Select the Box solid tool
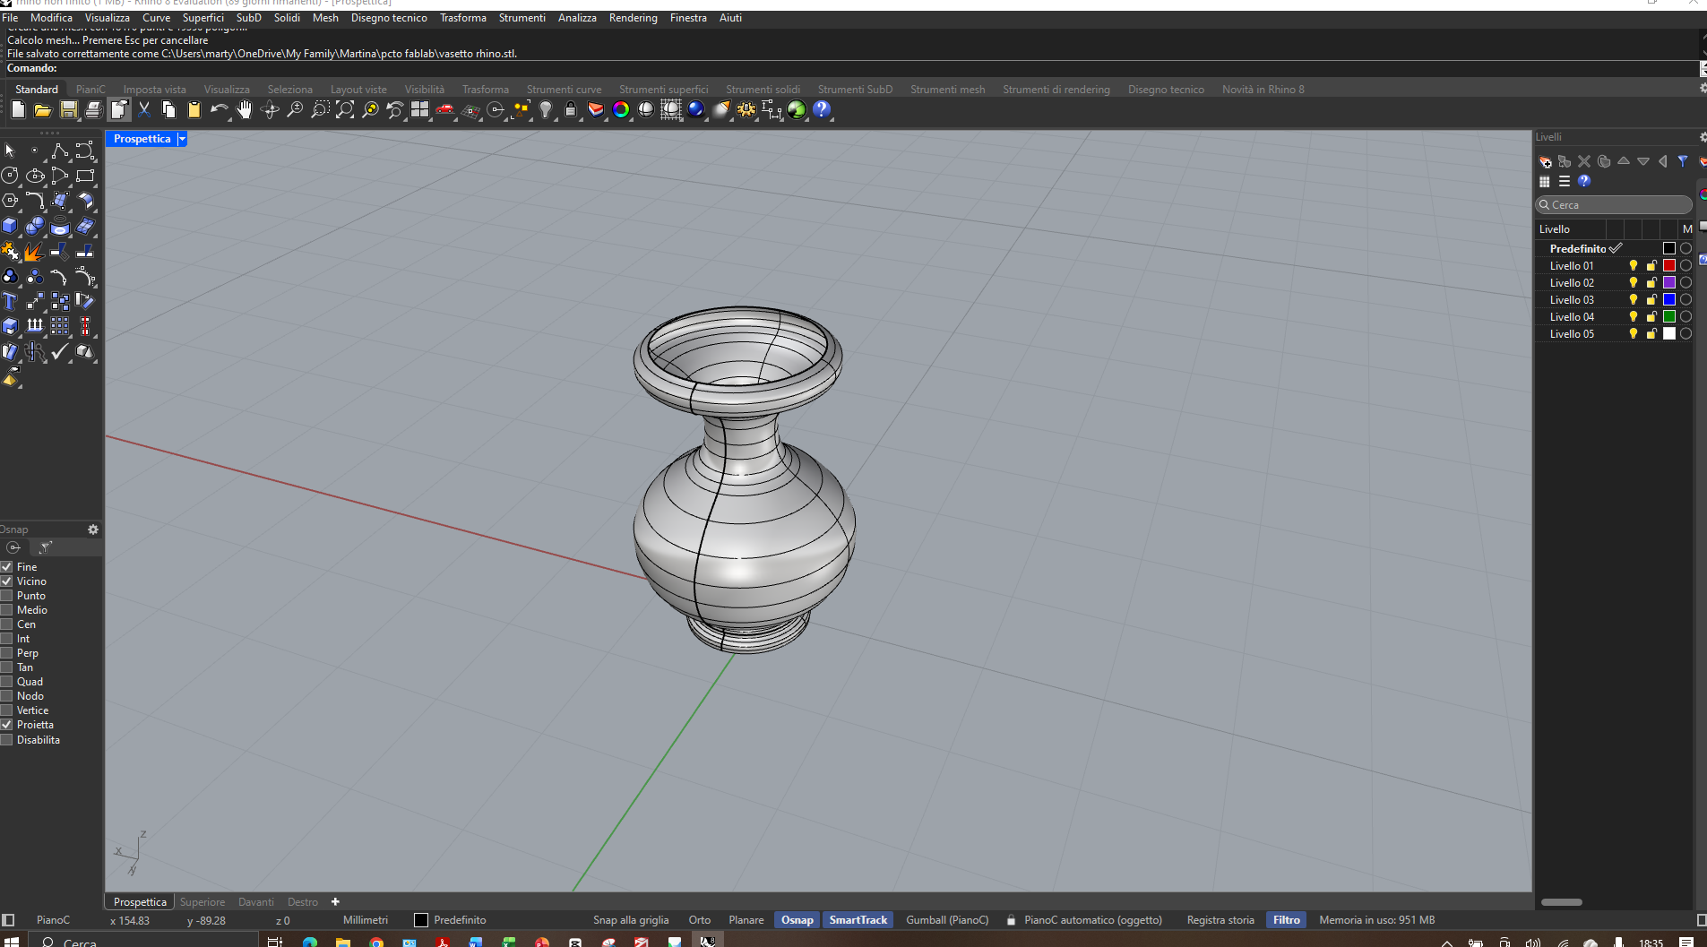The image size is (1707, 947). 10,226
